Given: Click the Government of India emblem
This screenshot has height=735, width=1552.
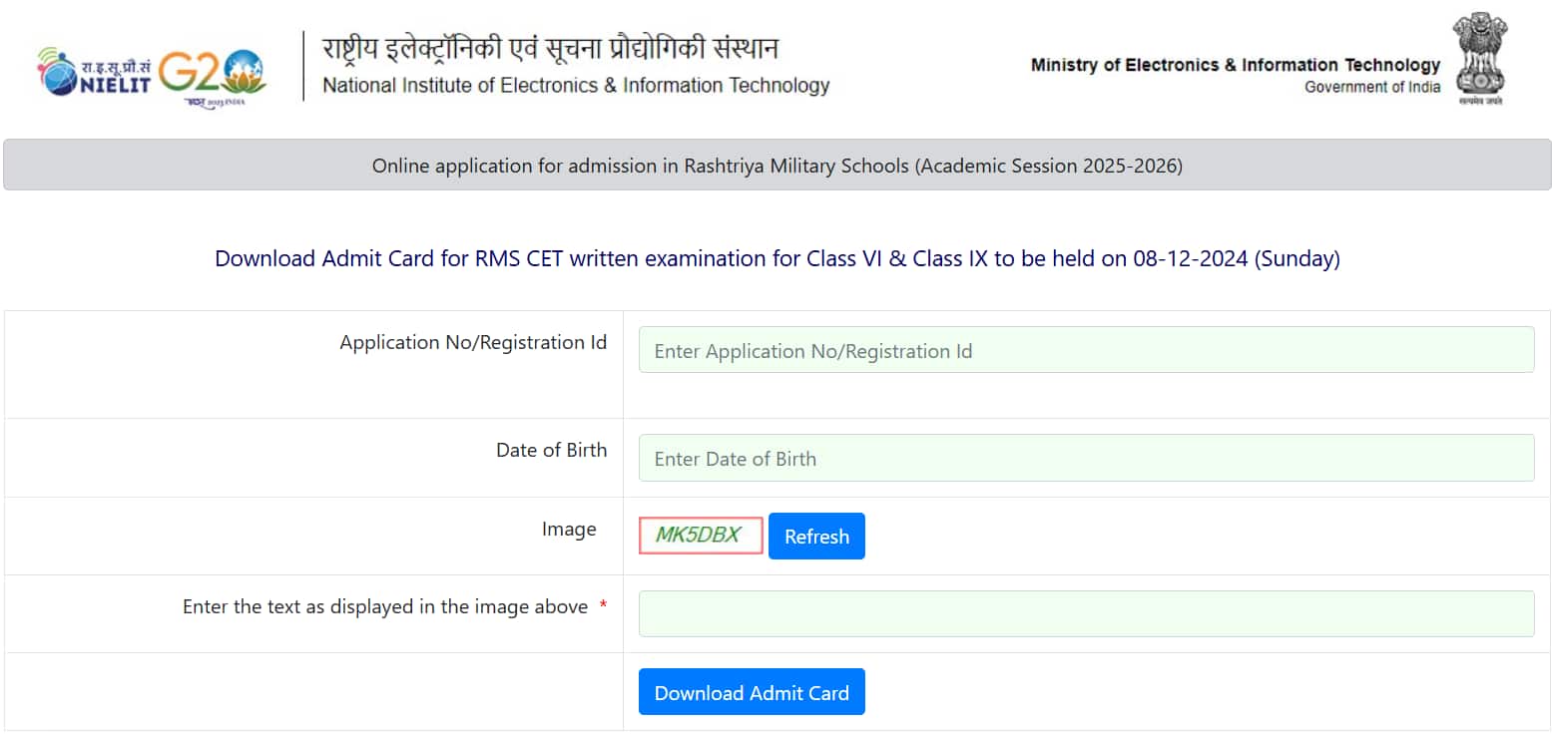Looking at the screenshot, I should point(1480,58).
